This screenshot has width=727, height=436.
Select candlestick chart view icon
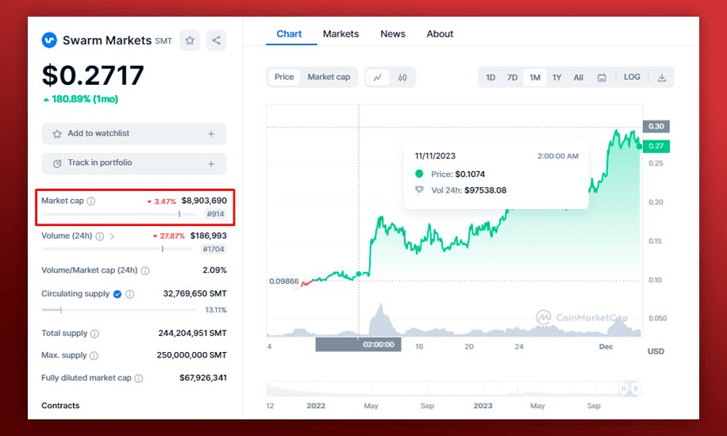coord(402,78)
